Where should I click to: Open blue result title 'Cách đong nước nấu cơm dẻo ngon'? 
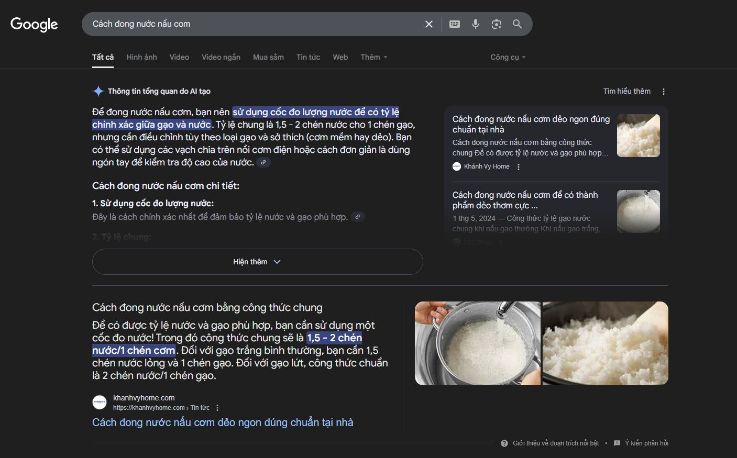pos(223,422)
